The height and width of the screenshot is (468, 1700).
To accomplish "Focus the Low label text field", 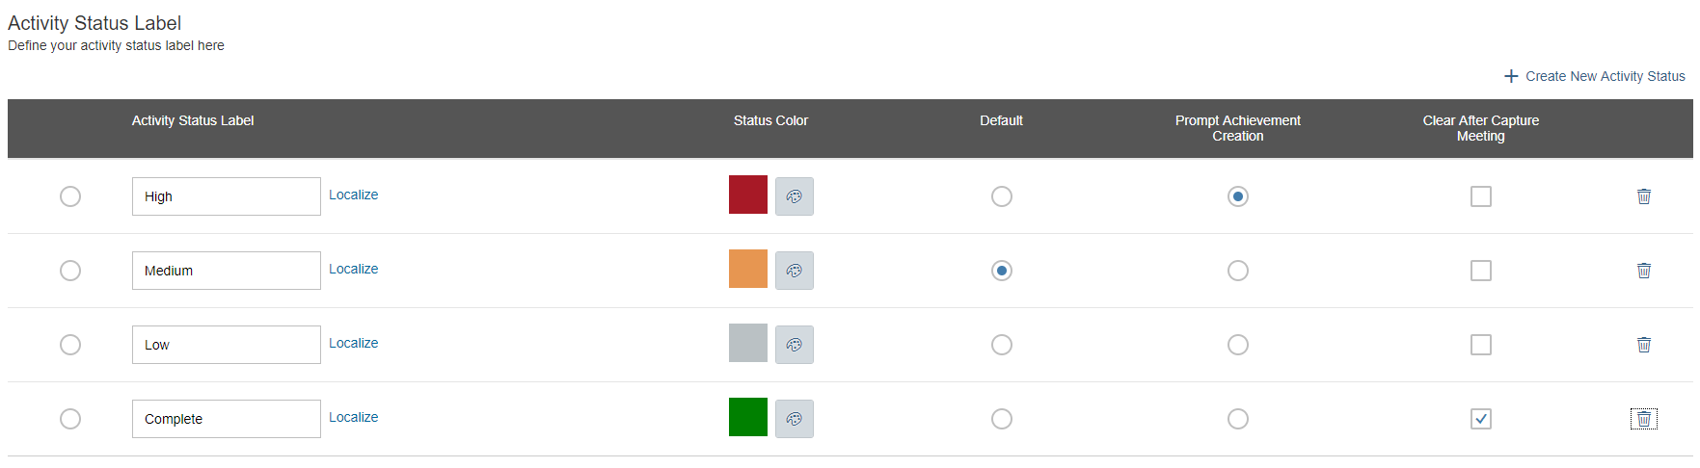I will [227, 345].
